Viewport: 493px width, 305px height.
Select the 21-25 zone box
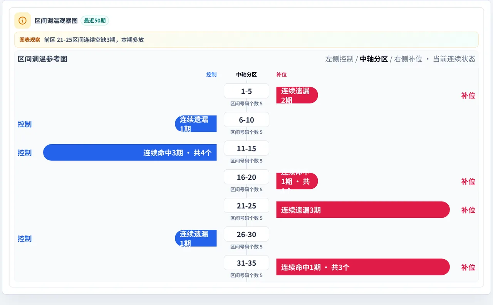pos(246,206)
